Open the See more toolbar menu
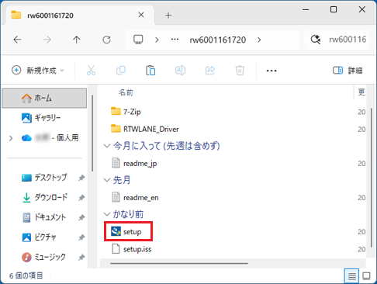 272,71
